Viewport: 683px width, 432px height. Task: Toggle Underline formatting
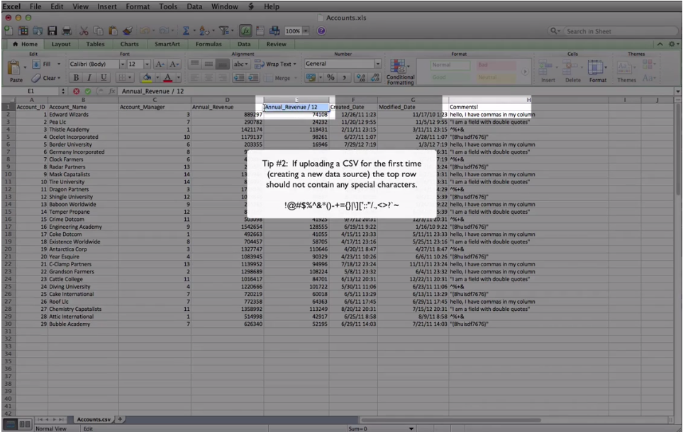coord(104,77)
